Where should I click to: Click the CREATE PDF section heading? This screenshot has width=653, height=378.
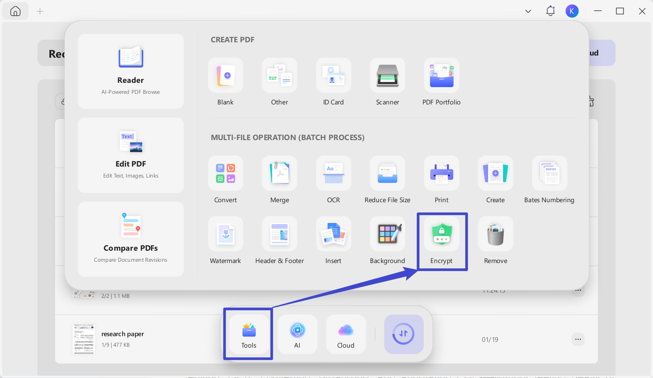(232, 40)
